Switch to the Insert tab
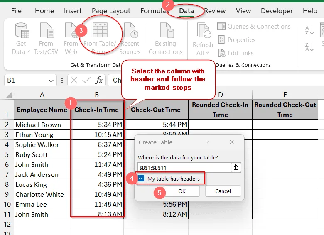Viewport: 324px width, 235px height. tap(73, 11)
